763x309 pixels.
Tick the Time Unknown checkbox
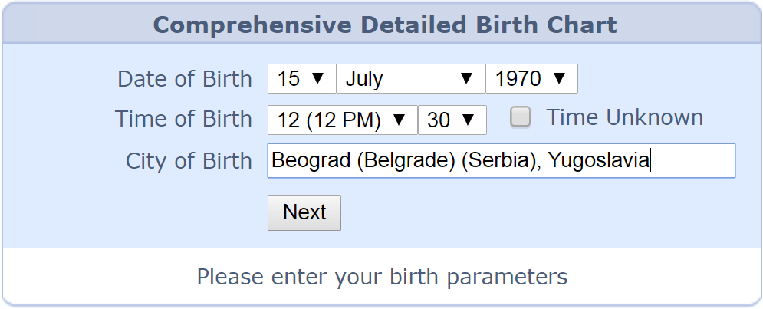[521, 117]
